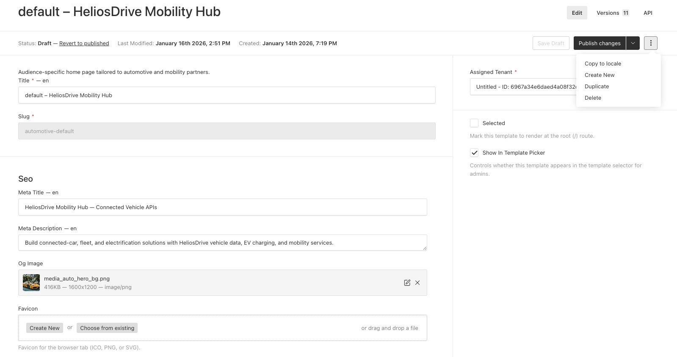677x357 pixels.
Task: Click Create New in the Favicon uploader
Action: point(44,328)
